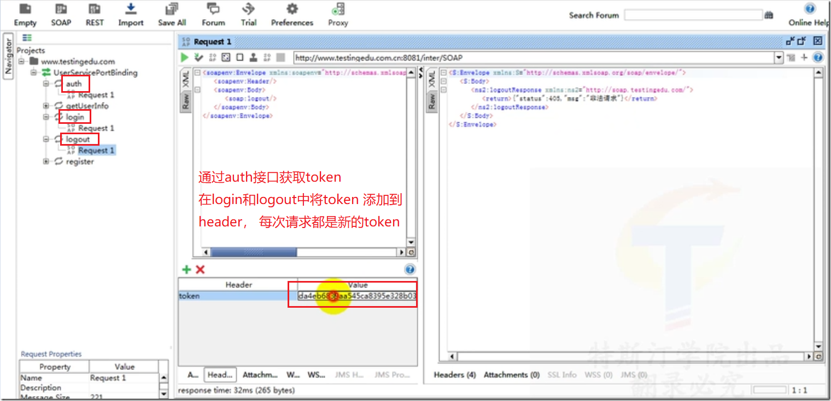Click the response time status text
This screenshot has height=401, width=831.
[236, 390]
